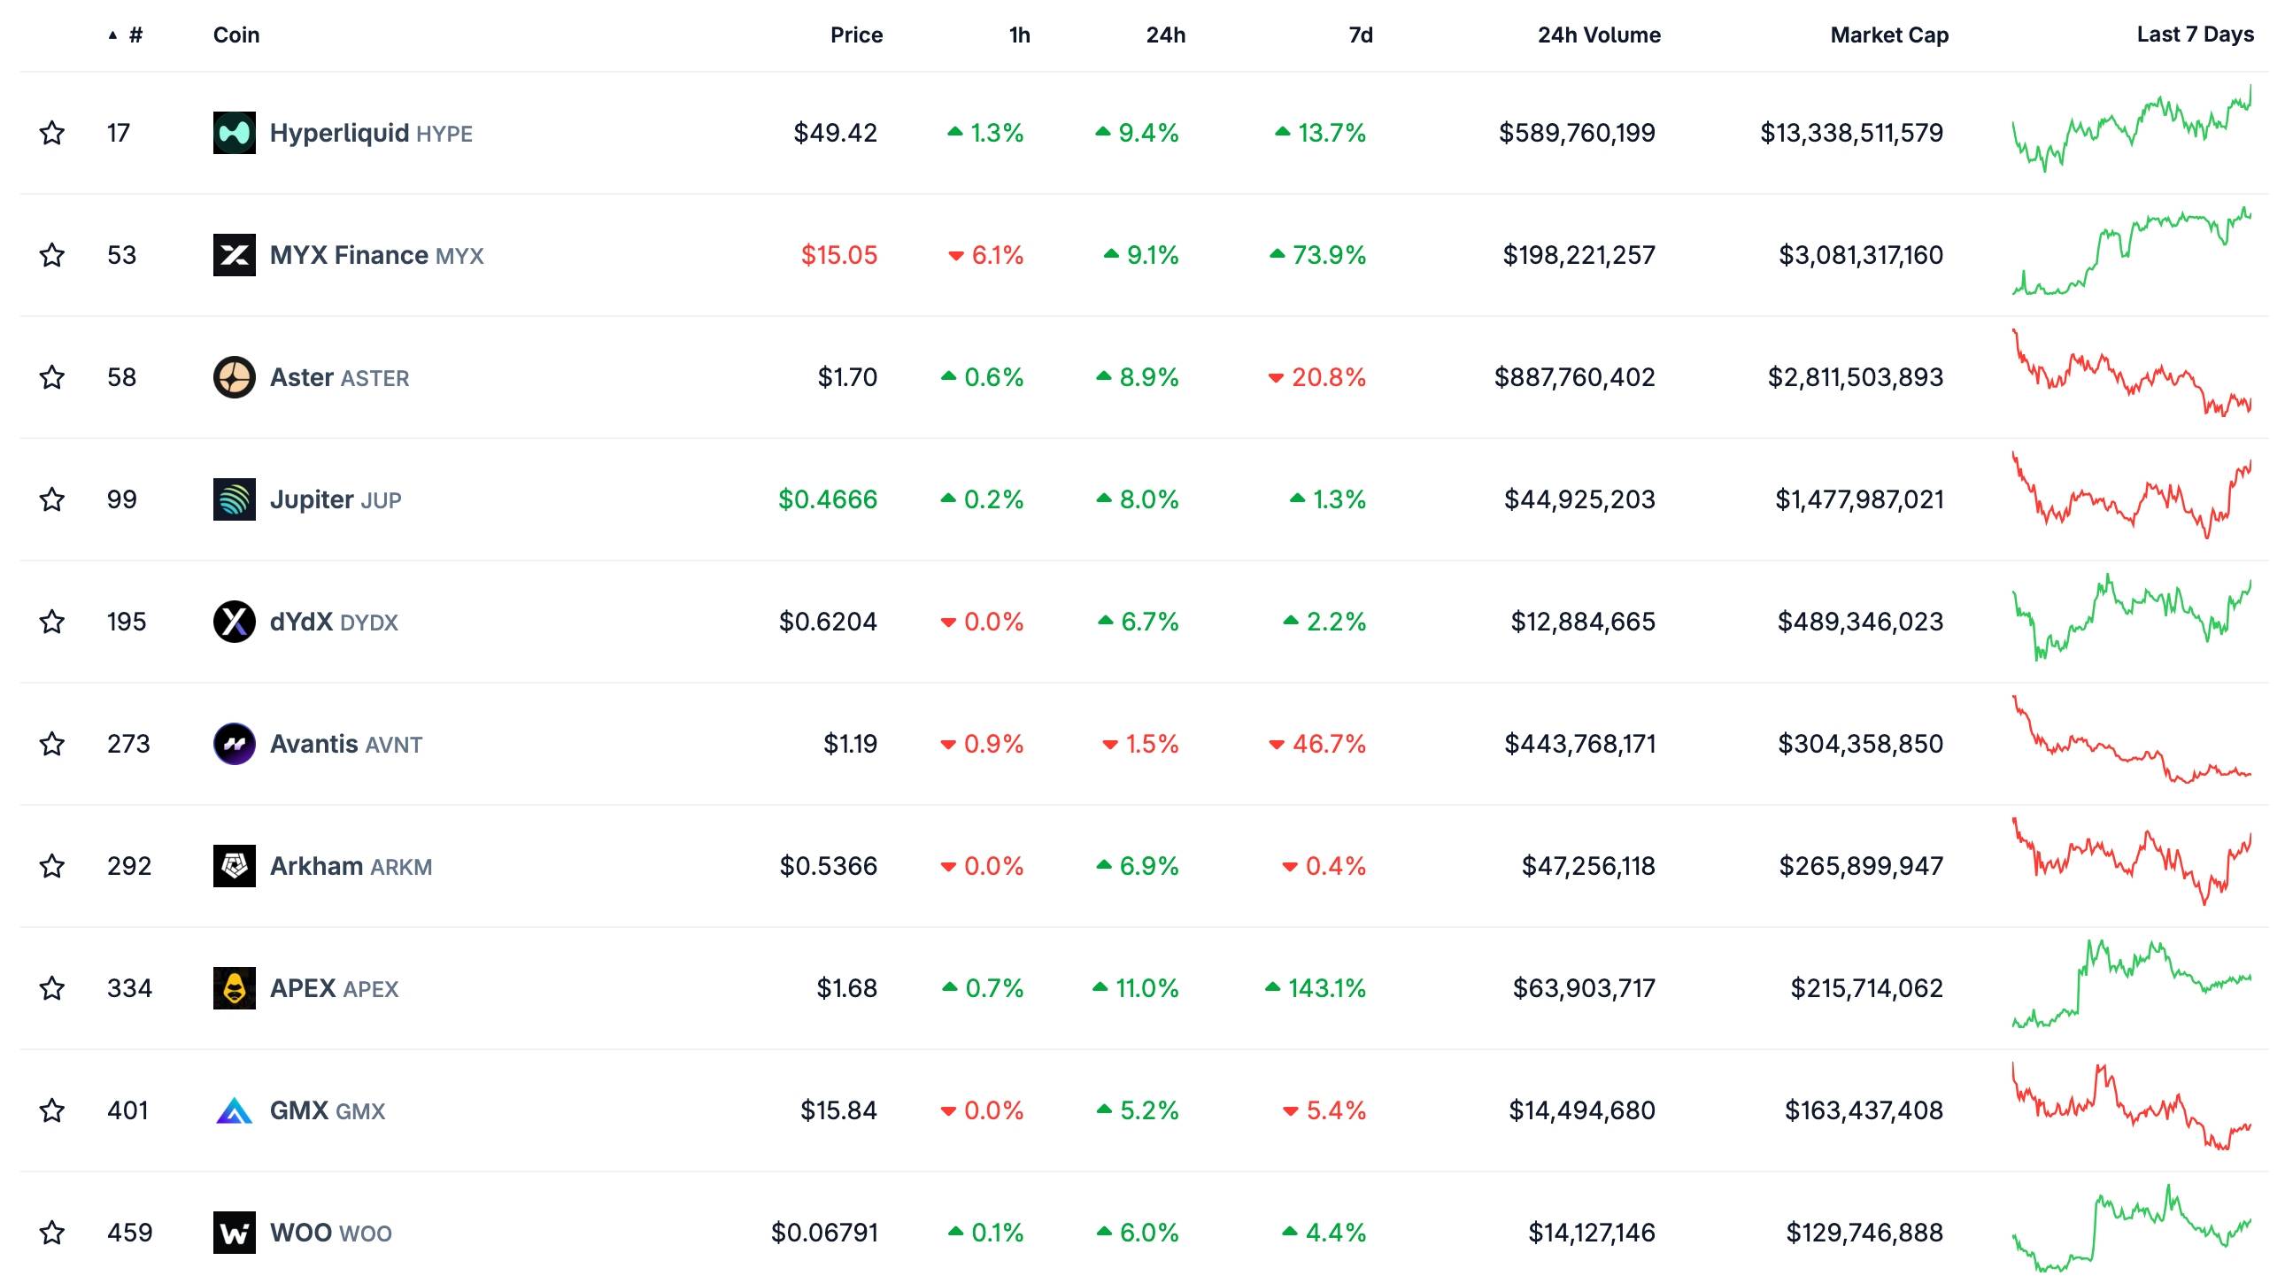Click the Jupiter coin logo icon
This screenshot has width=2285, height=1276.
(235, 499)
